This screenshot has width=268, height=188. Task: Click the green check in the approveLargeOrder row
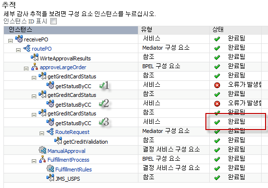[217, 67]
